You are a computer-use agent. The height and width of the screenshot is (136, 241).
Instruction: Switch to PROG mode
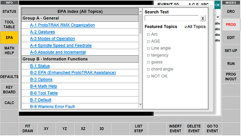click(x=231, y=25)
